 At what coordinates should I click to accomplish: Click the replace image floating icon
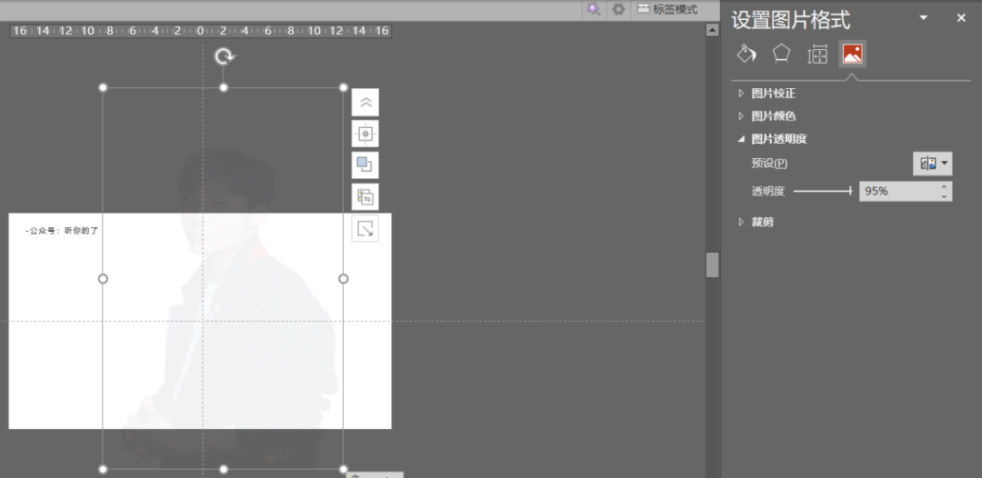366,197
